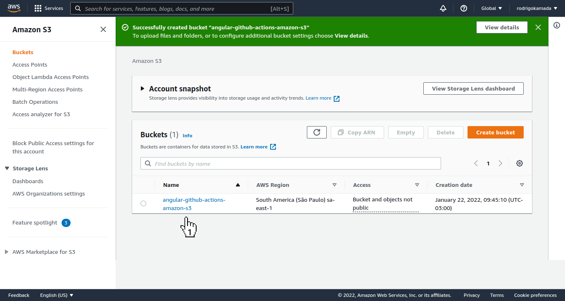Click the Create bucket button

495,132
